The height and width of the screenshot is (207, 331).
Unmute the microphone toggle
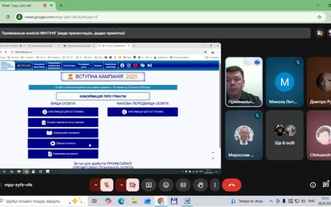pyautogui.click(x=107, y=185)
